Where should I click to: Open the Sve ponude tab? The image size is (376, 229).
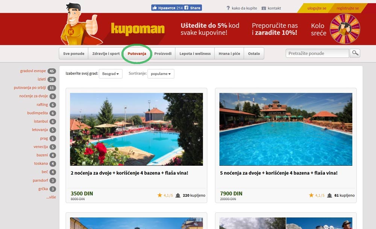(x=74, y=53)
